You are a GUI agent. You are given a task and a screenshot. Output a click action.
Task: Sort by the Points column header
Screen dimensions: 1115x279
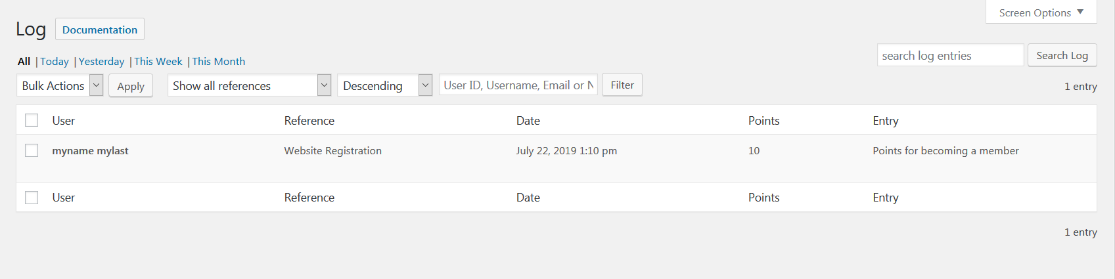click(x=763, y=120)
